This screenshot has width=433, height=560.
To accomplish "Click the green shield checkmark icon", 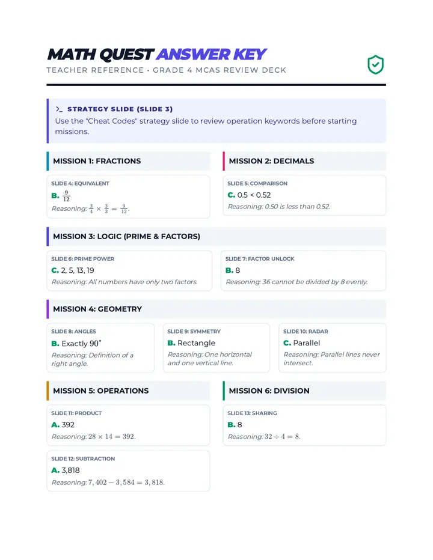I will 375,65.
